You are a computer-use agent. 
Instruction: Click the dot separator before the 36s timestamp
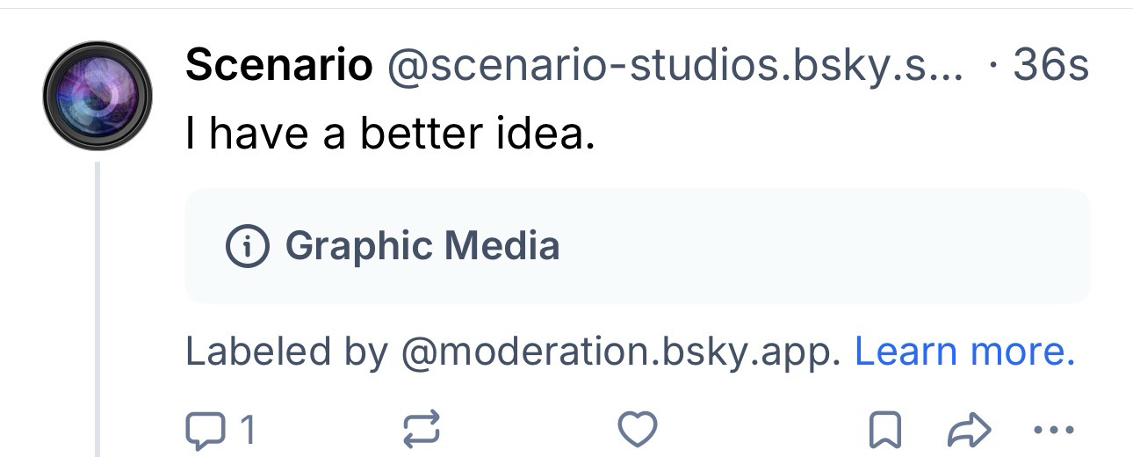click(x=993, y=66)
